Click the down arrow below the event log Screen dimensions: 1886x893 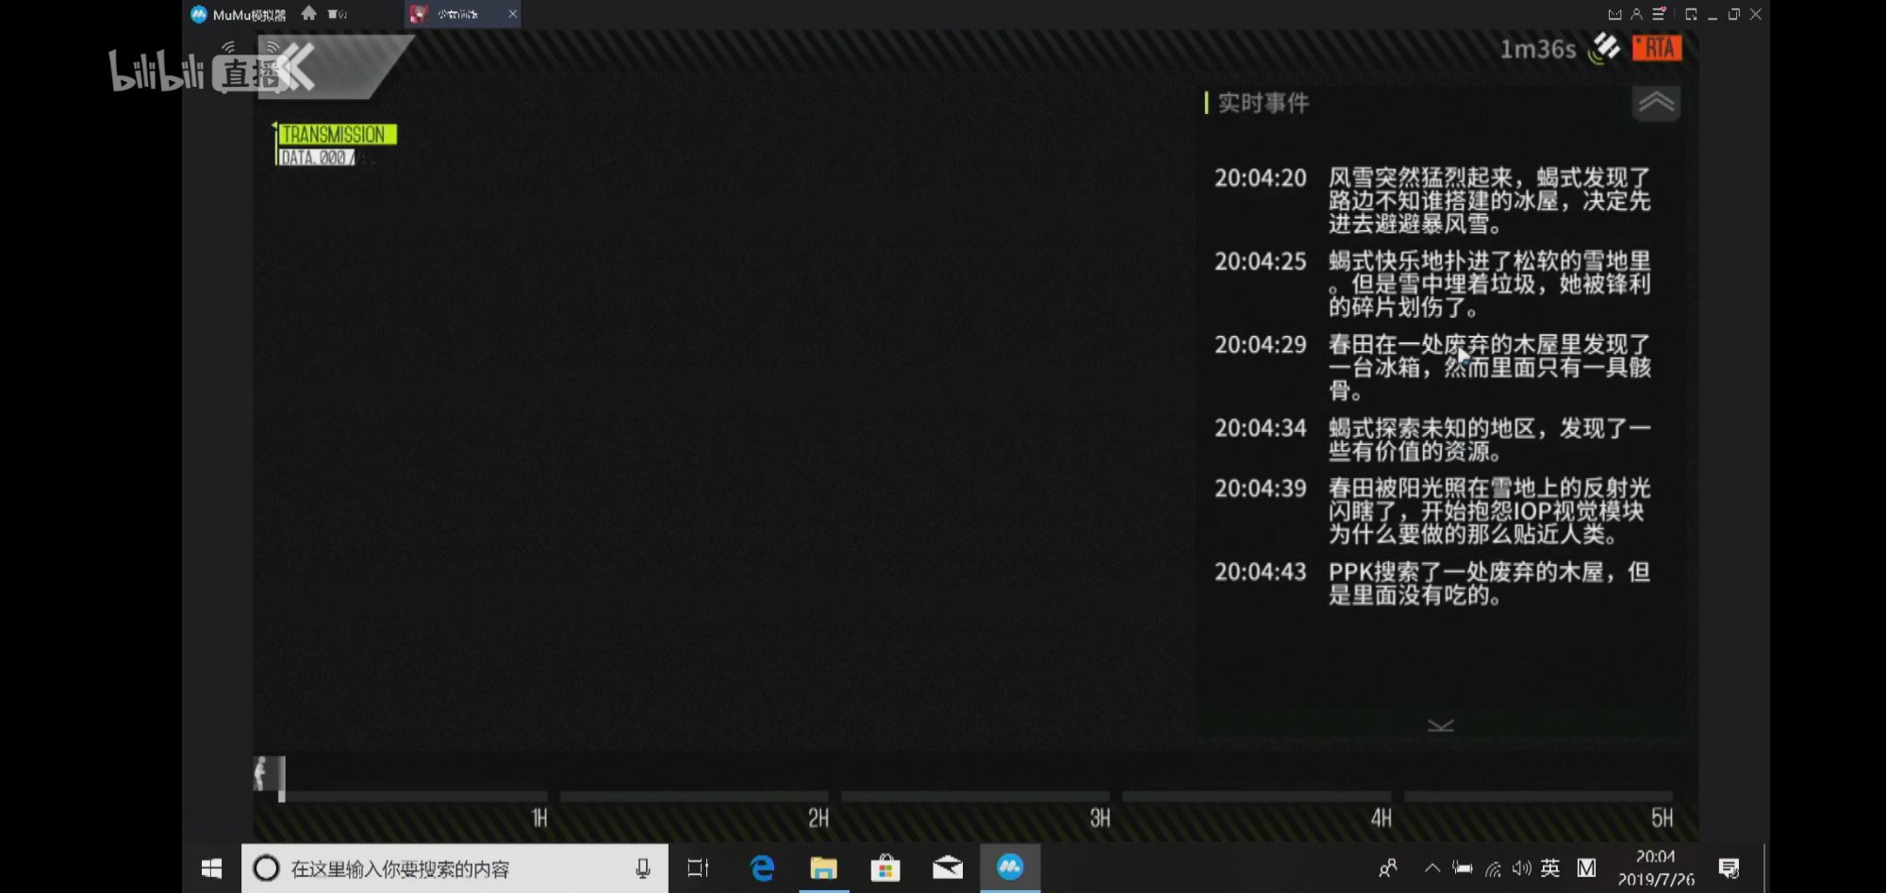(1440, 726)
